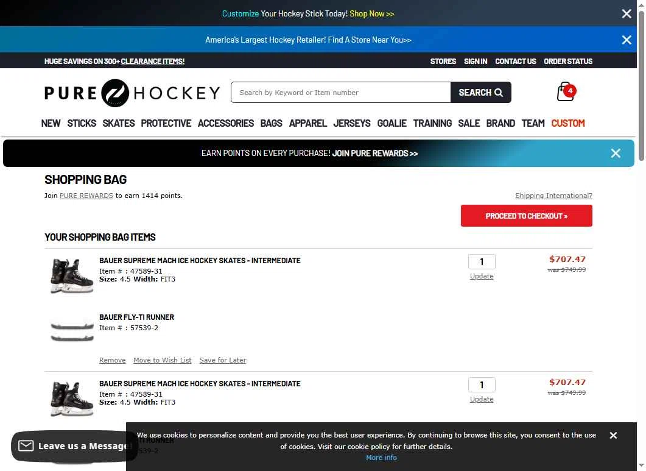Open the PROTECTIVE menu
646x471 pixels.
click(x=166, y=123)
